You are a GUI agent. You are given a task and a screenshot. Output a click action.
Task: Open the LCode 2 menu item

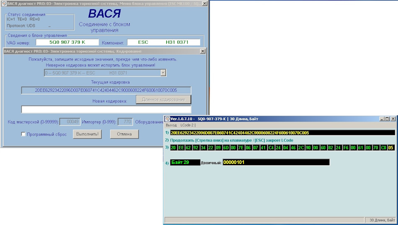pyautogui.click(x=187, y=125)
